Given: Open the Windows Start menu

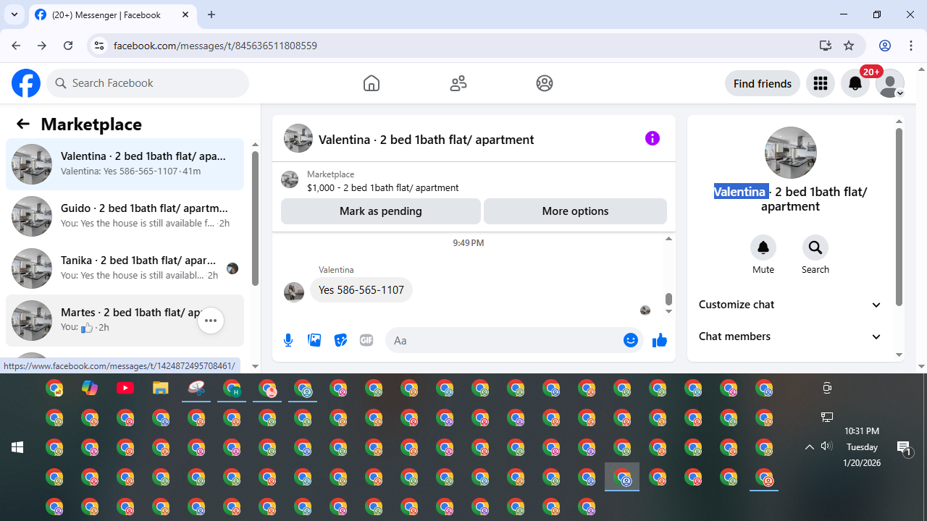Looking at the screenshot, I should (x=17, y=447).
